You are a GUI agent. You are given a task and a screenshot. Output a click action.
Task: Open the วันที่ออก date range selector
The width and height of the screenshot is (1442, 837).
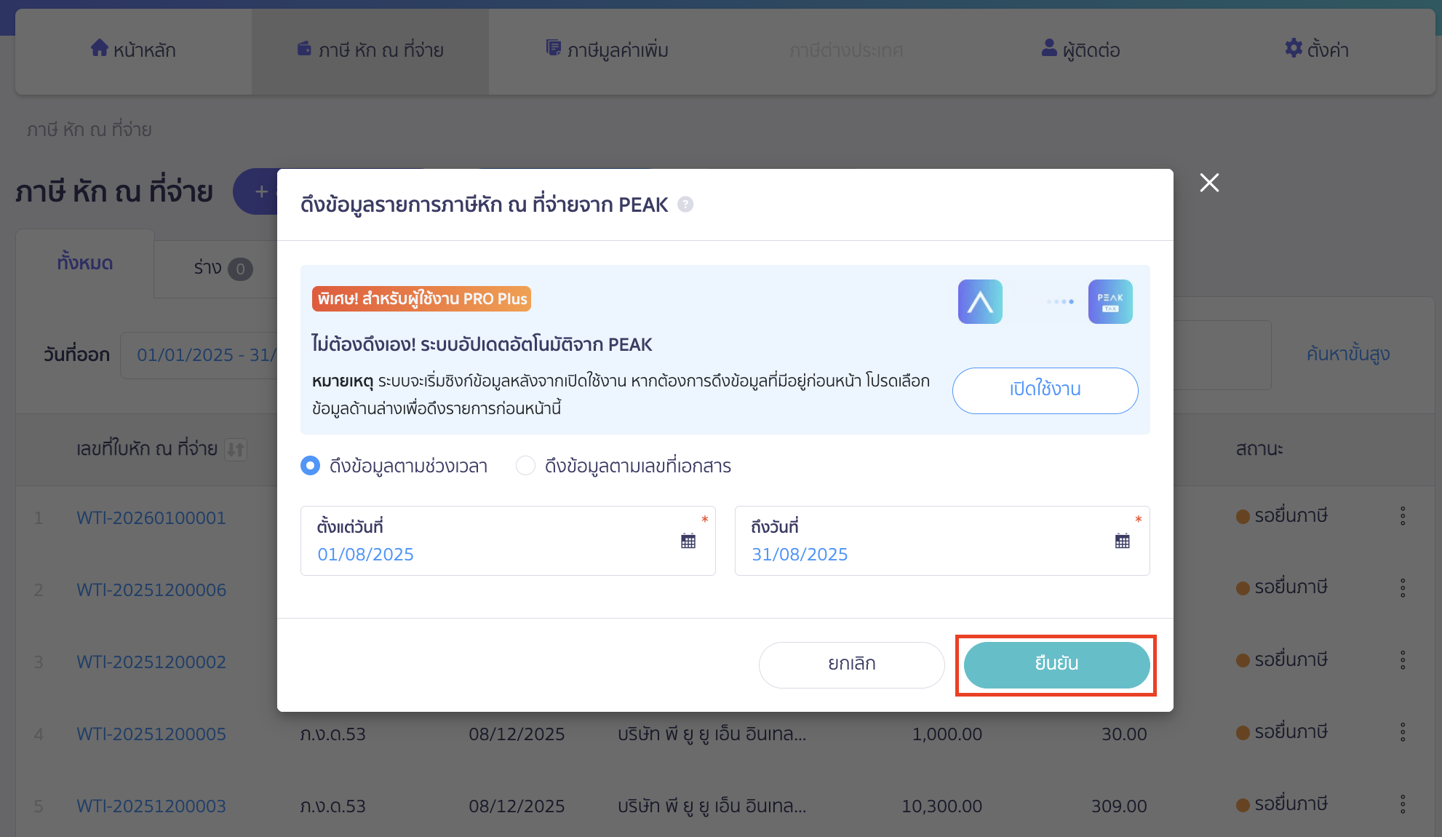click(x=204, y=354)
